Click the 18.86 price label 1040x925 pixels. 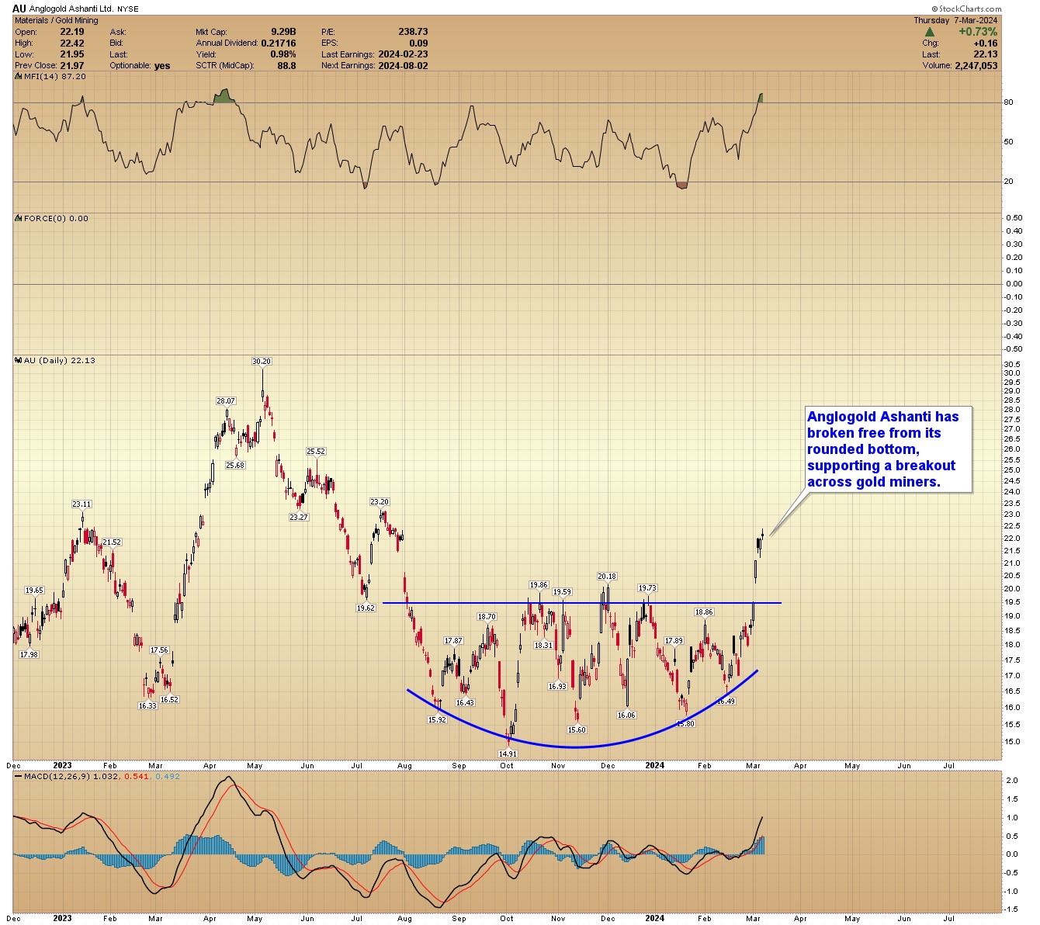(703, 611)
